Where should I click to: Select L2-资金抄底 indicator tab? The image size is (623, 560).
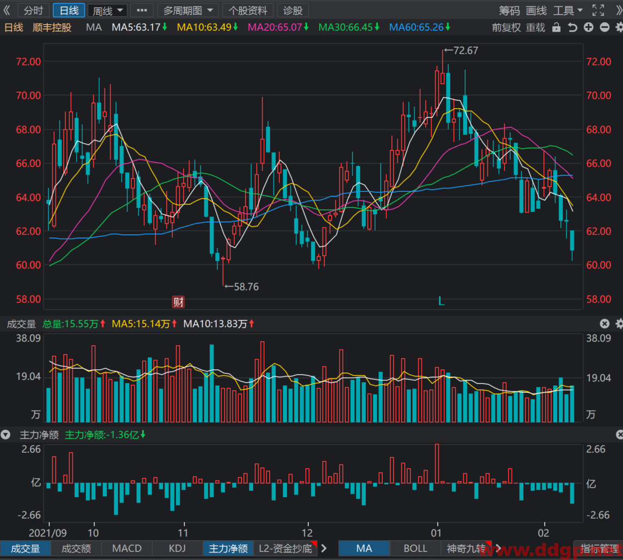pyautogui.click(x=285, y=549)
